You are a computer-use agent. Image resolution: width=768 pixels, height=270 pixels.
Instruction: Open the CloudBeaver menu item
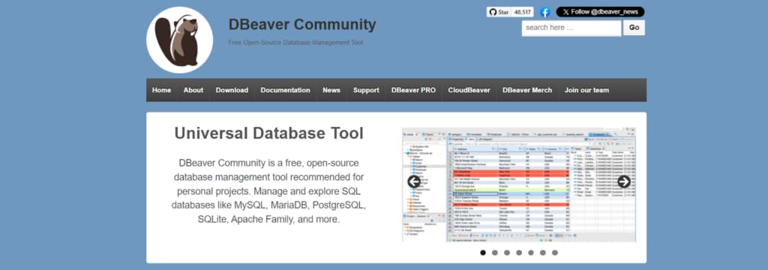(469, 90)
